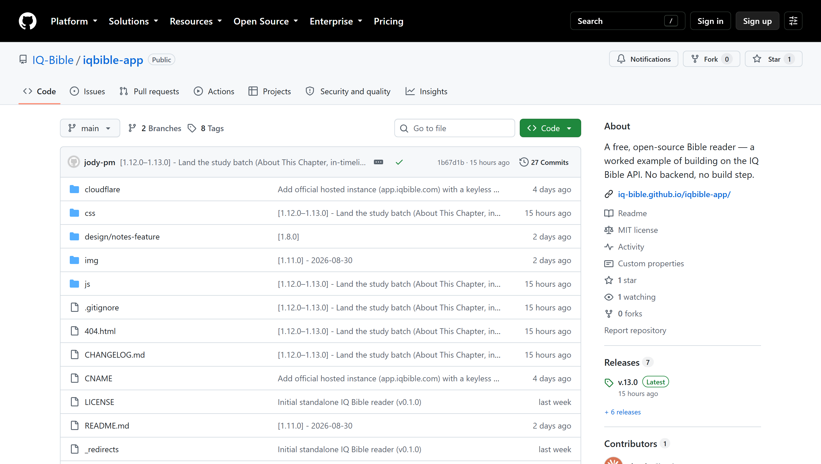View 1 watching eye icon

click(x=609, y=297)
